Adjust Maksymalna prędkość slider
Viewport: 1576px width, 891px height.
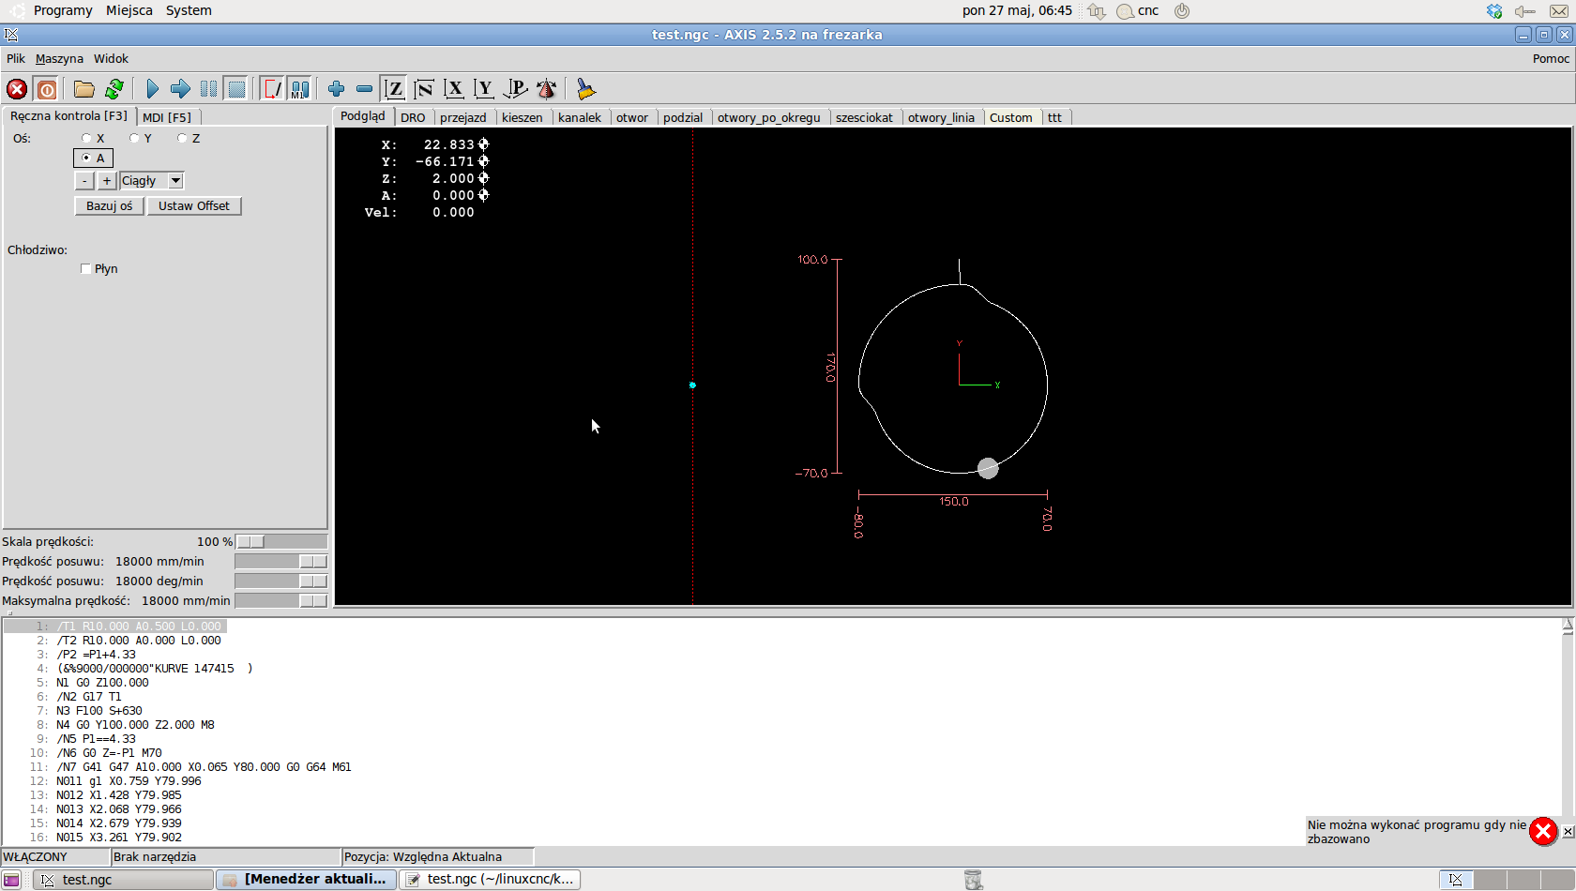[x=280, y=601]
